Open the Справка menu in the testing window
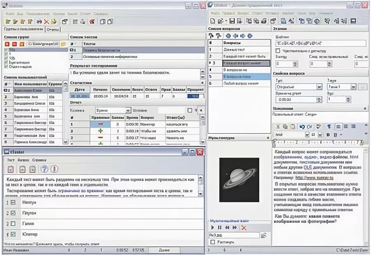This screenshot has height=255, width=371. tap(39, 160)
